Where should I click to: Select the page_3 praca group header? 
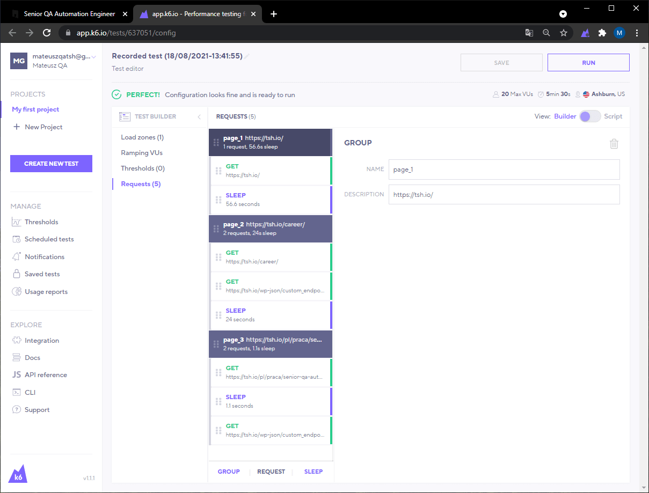tap(270, 344)
